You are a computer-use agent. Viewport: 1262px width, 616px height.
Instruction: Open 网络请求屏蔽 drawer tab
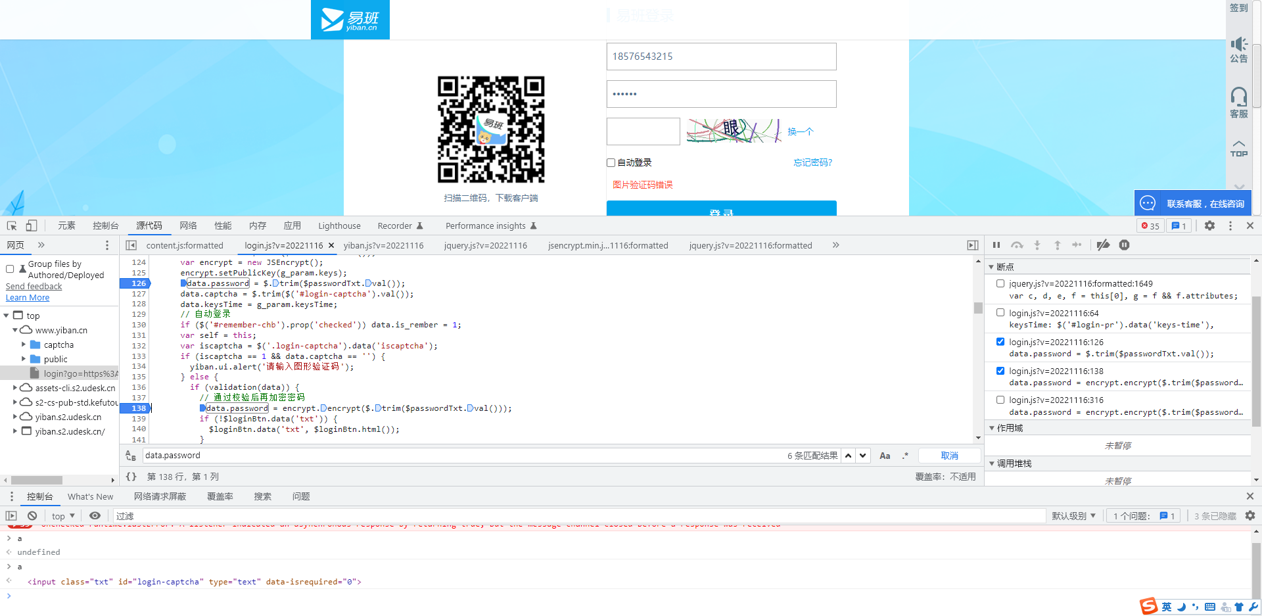coord(160,496)
